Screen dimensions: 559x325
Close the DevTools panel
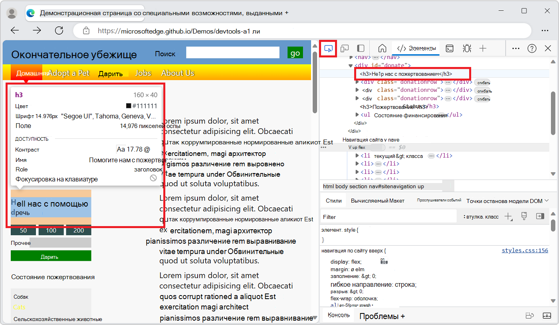[x=548, y=48]
